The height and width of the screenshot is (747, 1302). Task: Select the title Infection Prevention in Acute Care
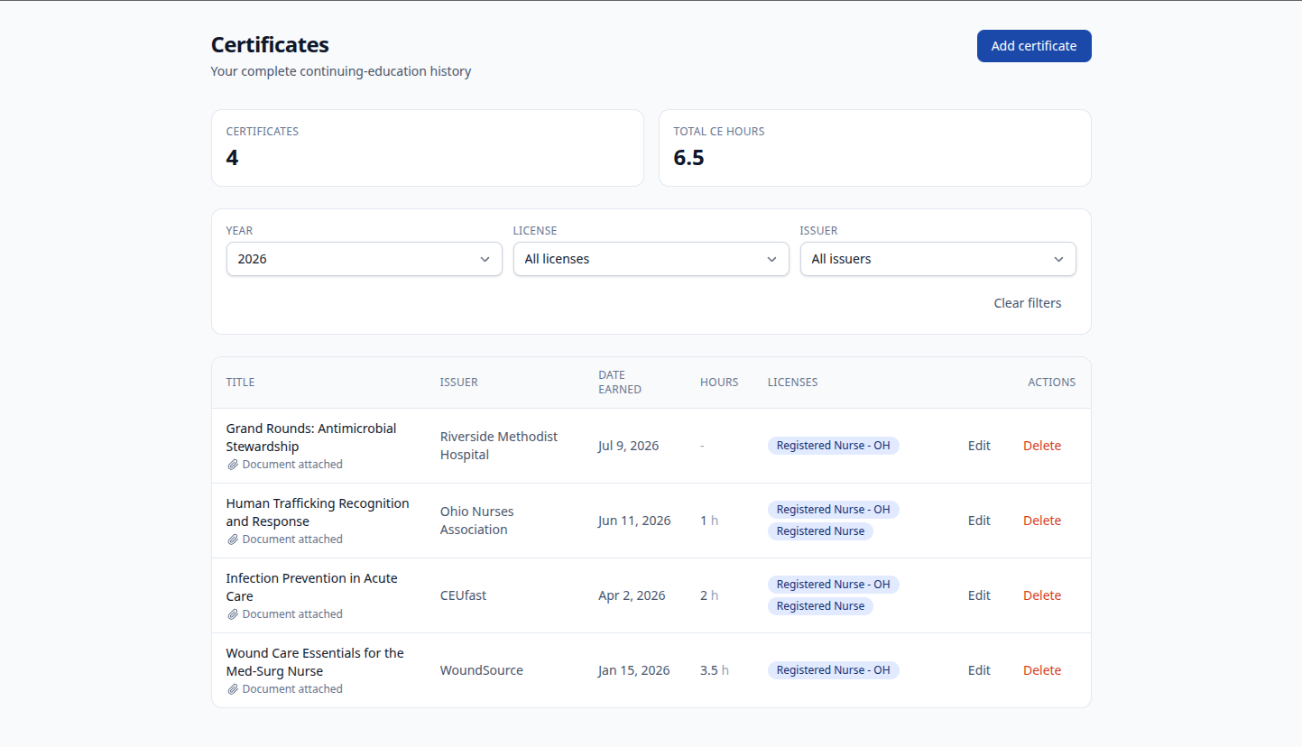coord(311,587)
